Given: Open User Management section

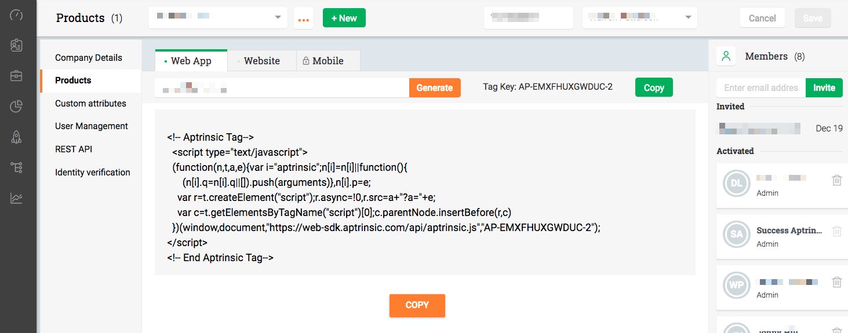Looking at the screenshot, I should click(92, 126).
